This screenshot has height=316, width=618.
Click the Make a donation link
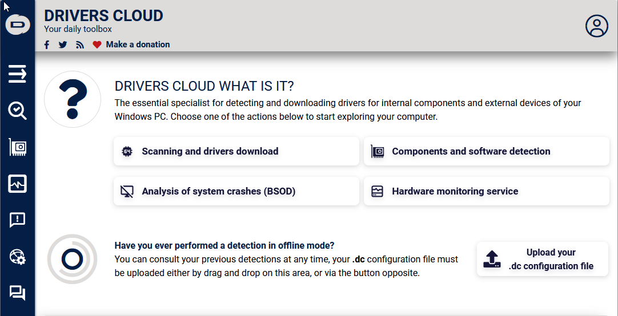tap(137, 44)
